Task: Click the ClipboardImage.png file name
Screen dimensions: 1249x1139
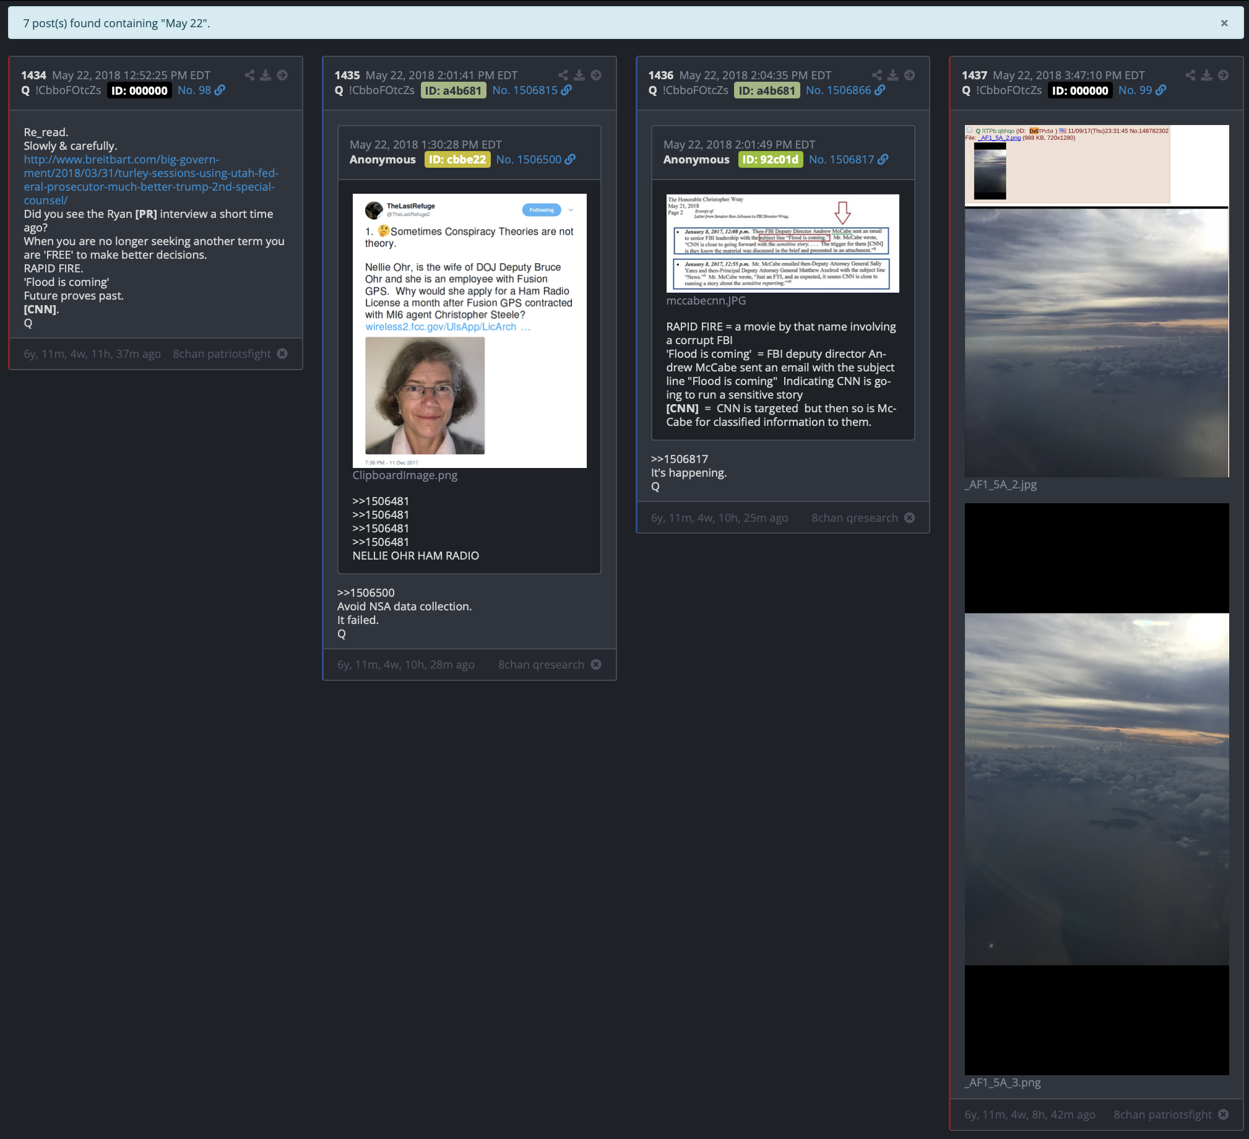Action: tap(405, 475)
